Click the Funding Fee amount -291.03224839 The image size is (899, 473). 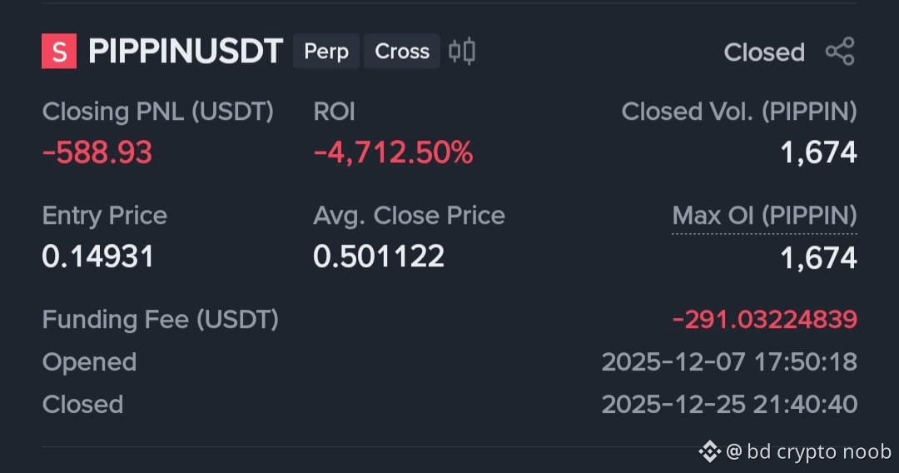click(x=765, y=319)
